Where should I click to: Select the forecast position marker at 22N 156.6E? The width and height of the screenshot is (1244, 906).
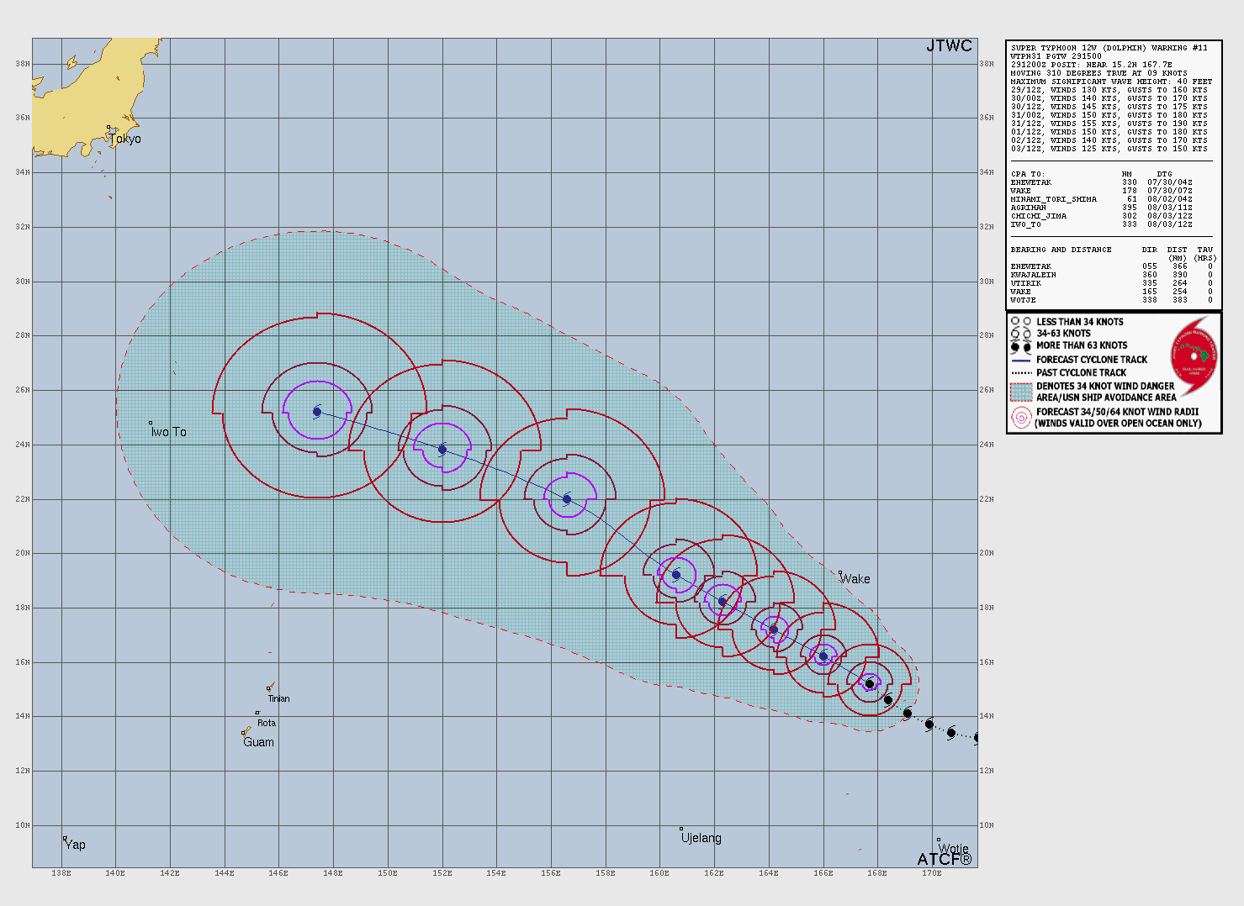(567, 499)
